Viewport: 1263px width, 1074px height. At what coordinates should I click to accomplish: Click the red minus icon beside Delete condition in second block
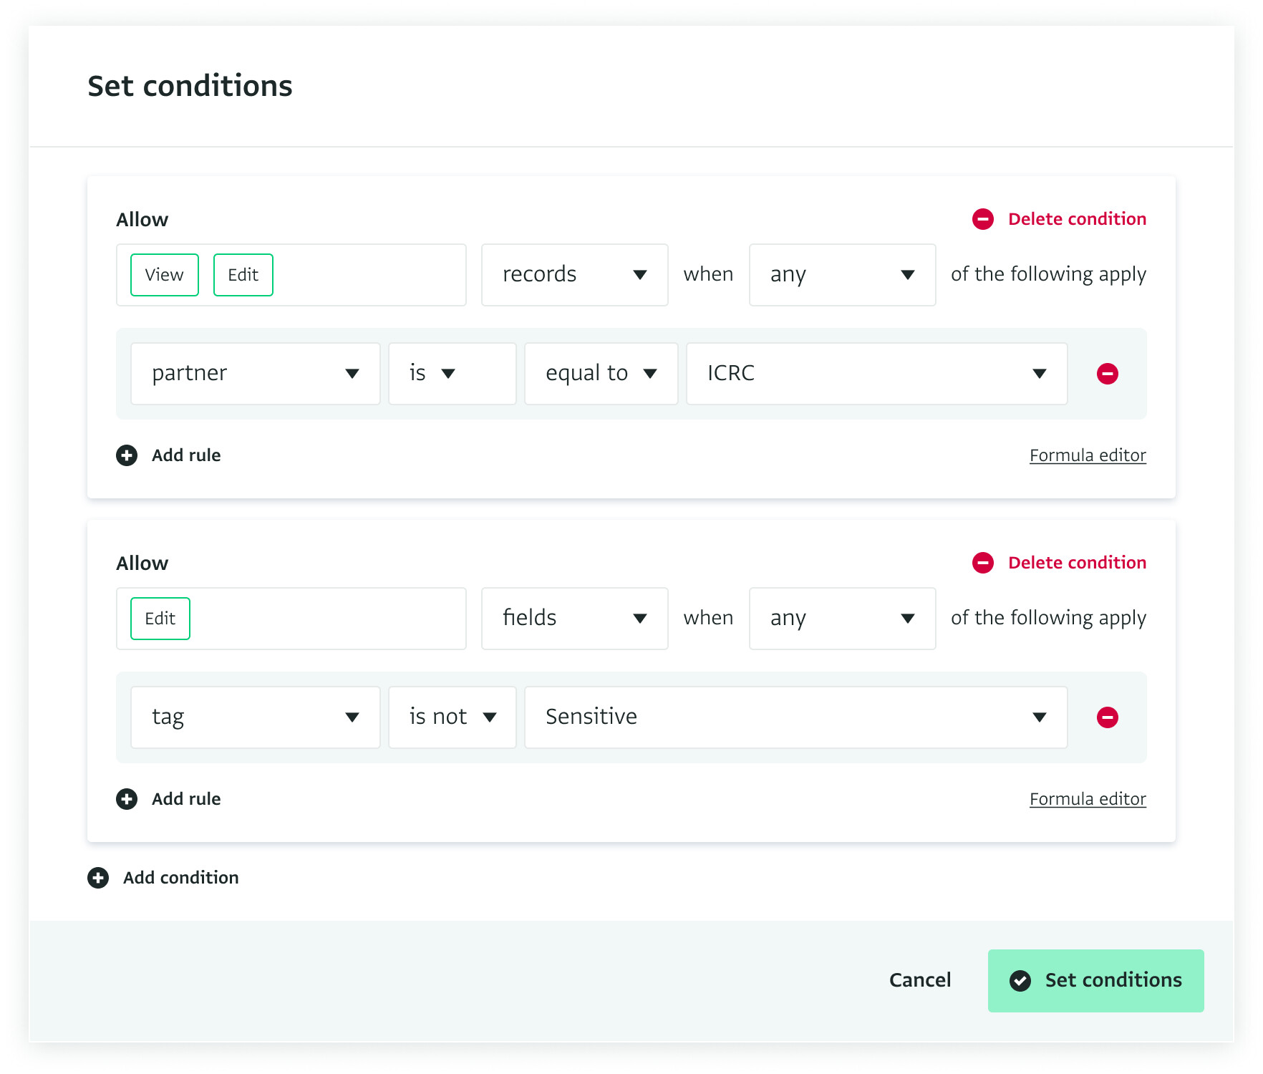point(982,563)
